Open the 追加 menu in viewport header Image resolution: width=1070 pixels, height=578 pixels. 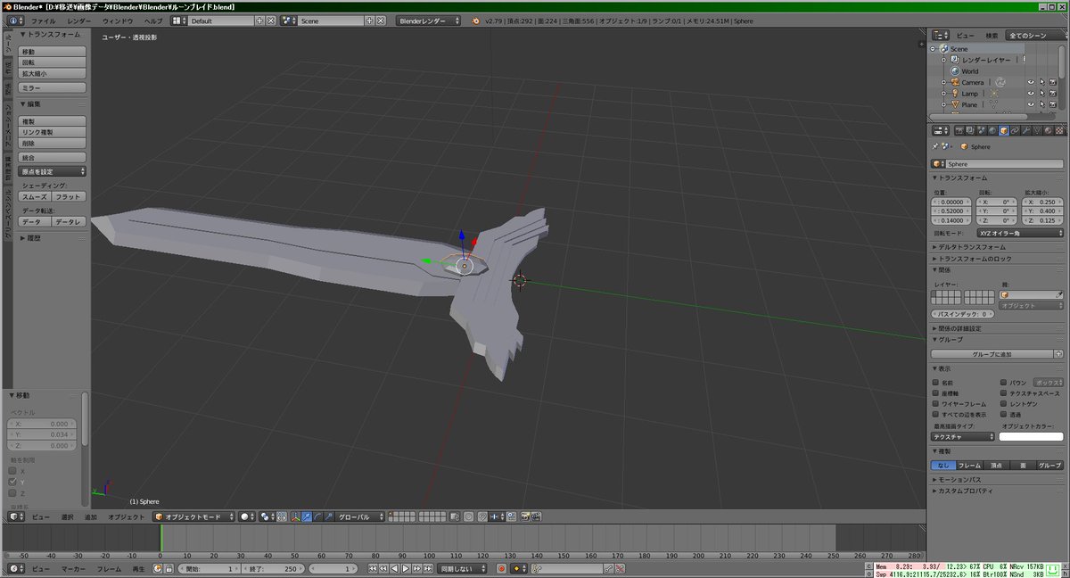tap(91, 516)
